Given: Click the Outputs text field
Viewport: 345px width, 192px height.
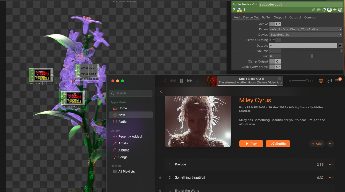Looking at the screenshot, I should click(303, 46).
